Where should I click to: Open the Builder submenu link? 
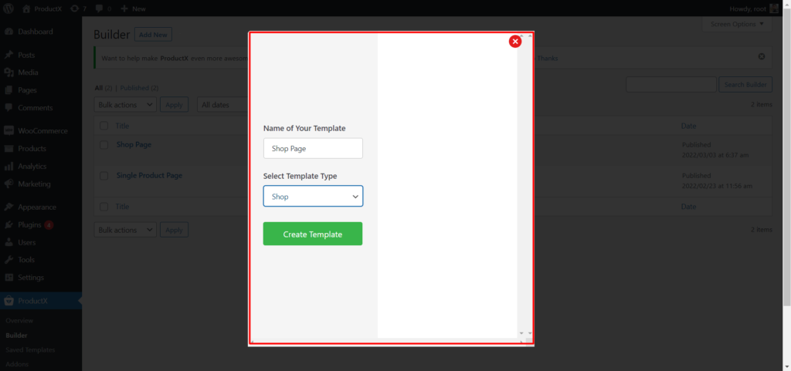pos(17,336)
